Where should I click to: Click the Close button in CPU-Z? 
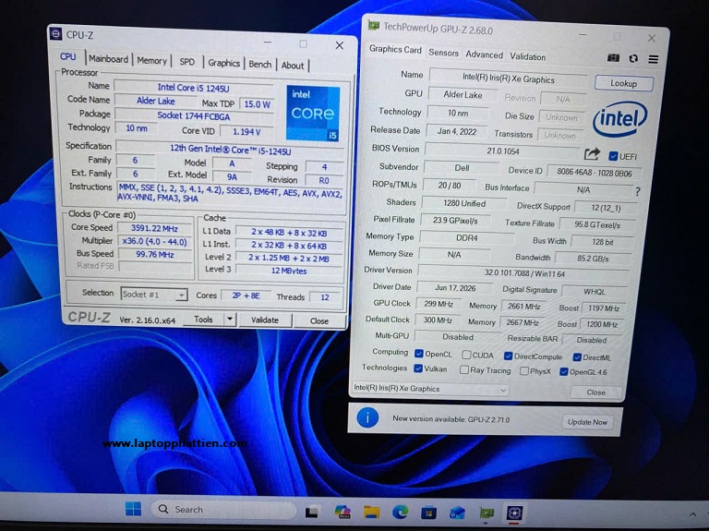(318, 320)
